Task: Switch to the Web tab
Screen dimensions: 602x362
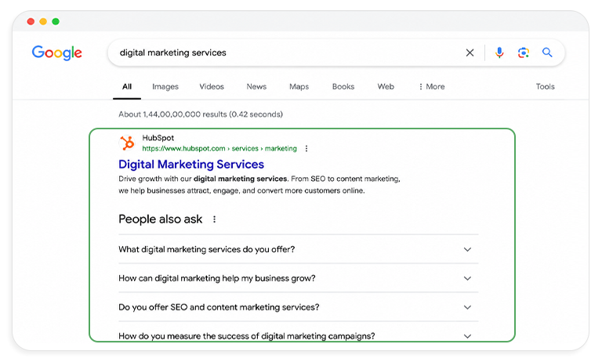Action: click(x=386, y=87)
